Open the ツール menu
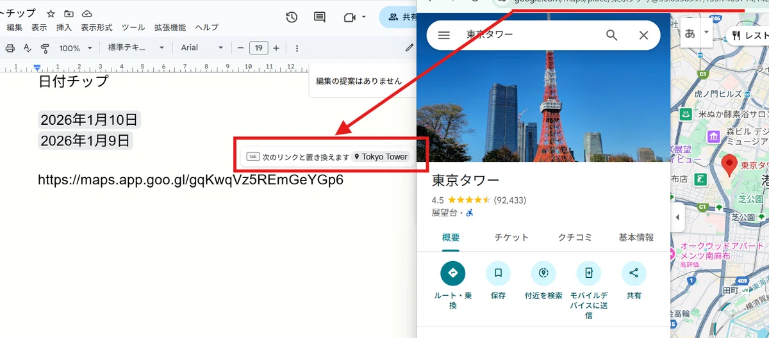Screen dimensions: 769x338 click(x=133, y=28)
